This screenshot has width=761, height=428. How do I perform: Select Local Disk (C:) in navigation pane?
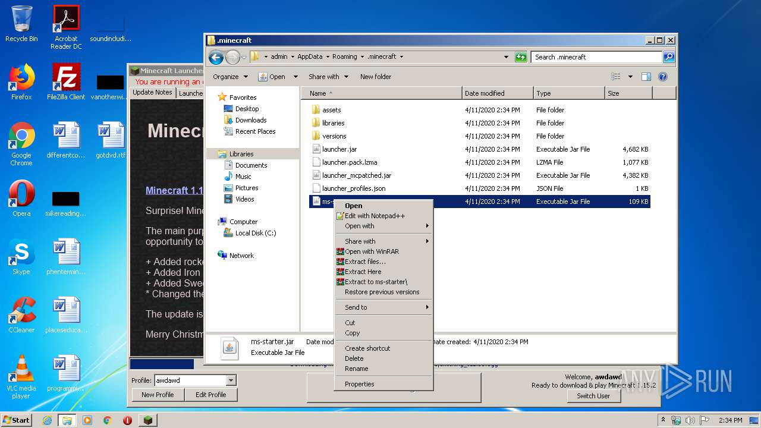click(x=256, y=233)
